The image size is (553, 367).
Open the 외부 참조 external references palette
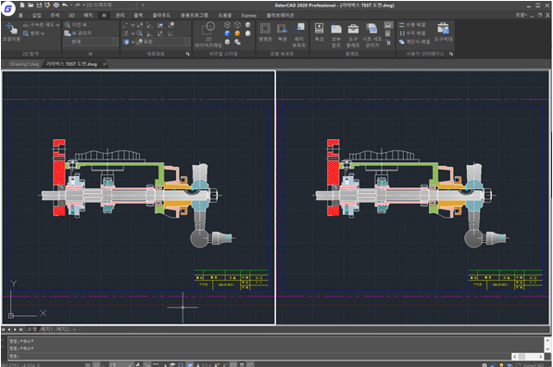(336, 35)
